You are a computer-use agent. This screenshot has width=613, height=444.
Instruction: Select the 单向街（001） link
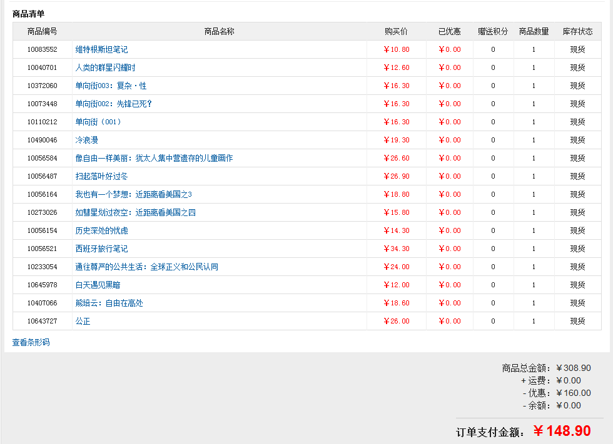(x=98, y=122)
